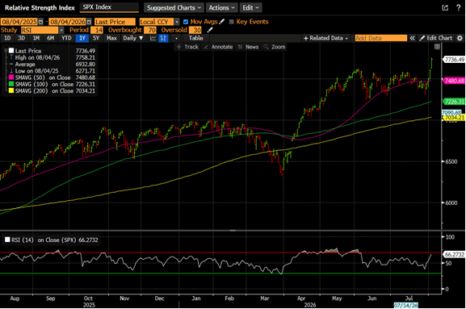The image size is (466, 309).
Task: Click the start date field 08/04/2025
Action: [19, 22]
